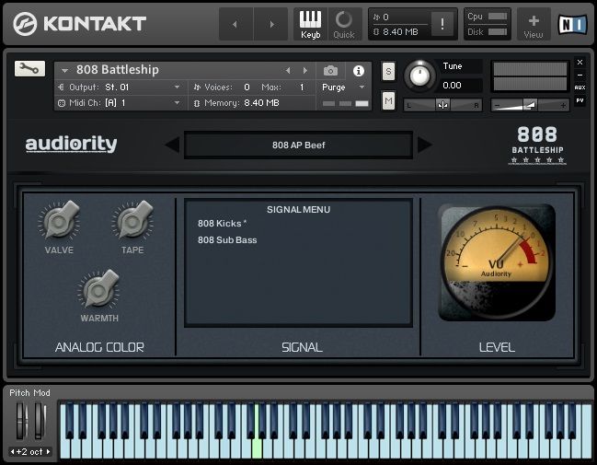Expand the Output St. 01 dropdown

(120, 87)
